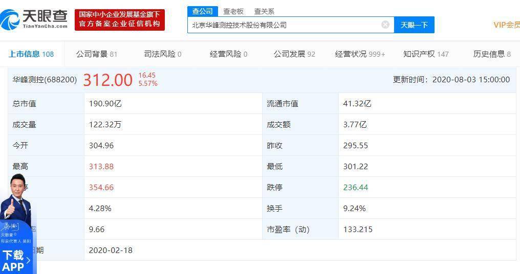The image size is (520, 274).
Task: Click the price change 16.45
Action: (147, 75)
